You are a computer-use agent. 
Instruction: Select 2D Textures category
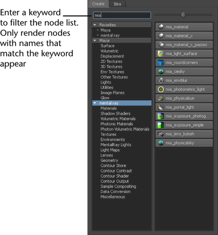(112, 61)
